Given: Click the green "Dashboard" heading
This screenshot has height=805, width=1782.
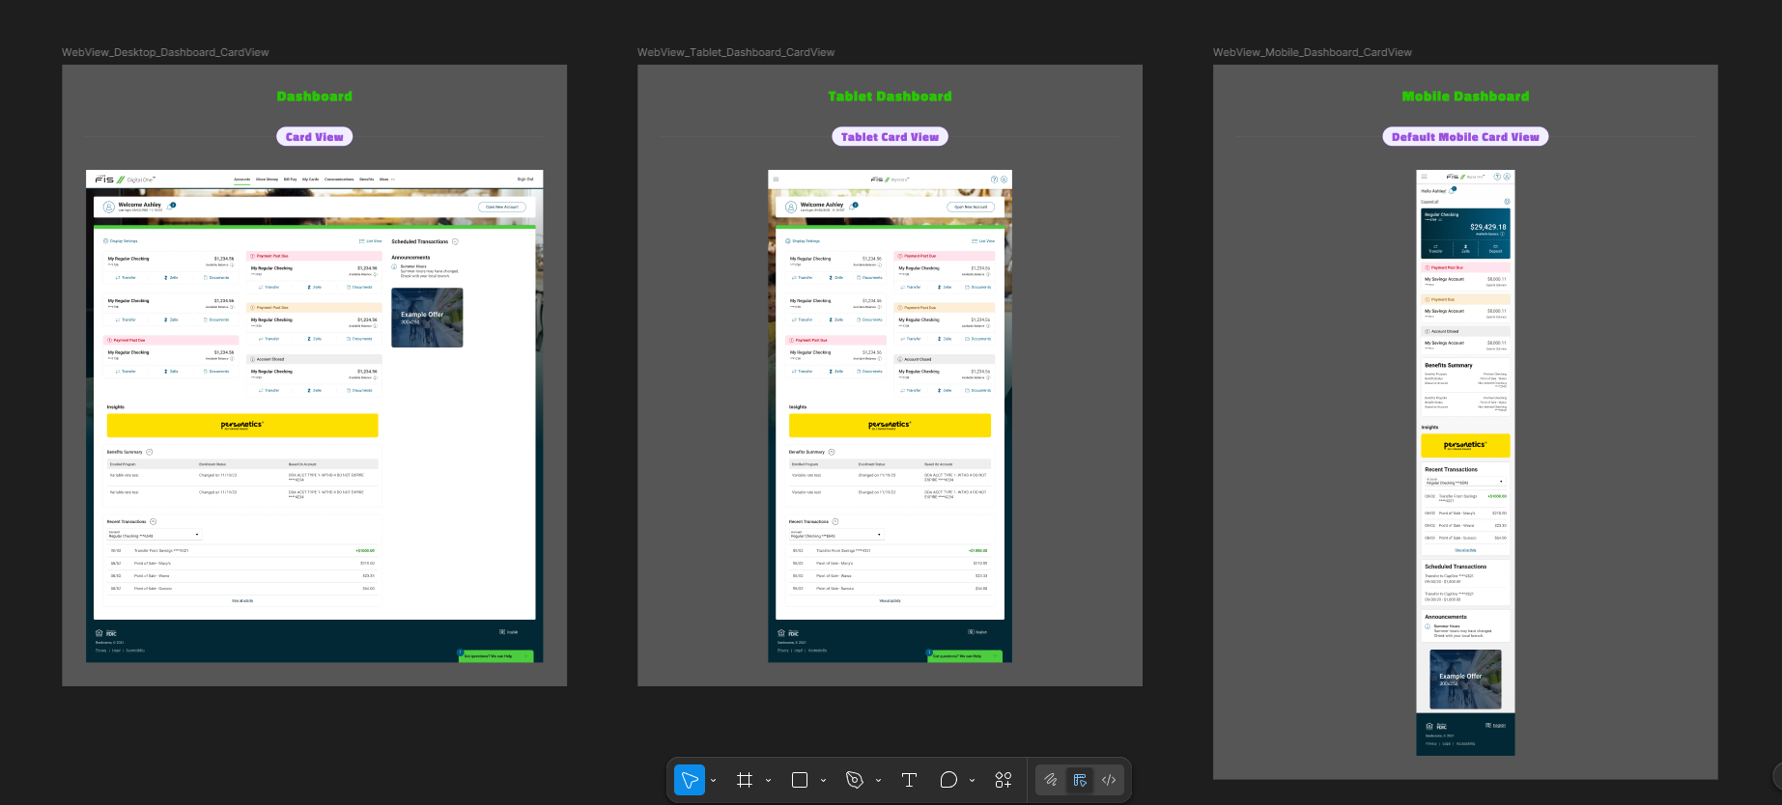Looking at the screenshot, I should click(314, 97).
